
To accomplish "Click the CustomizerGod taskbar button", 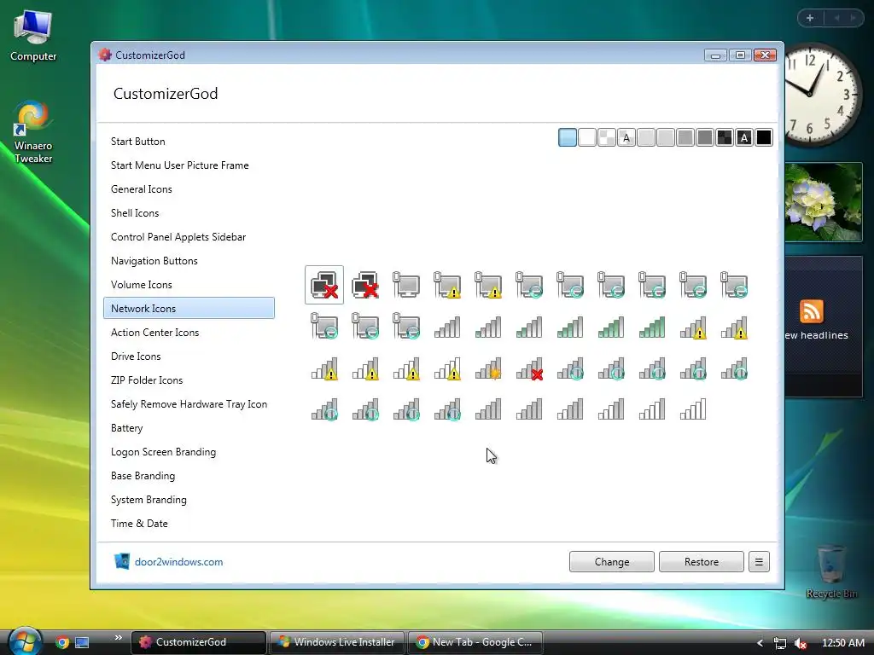I will click(198, 642).
